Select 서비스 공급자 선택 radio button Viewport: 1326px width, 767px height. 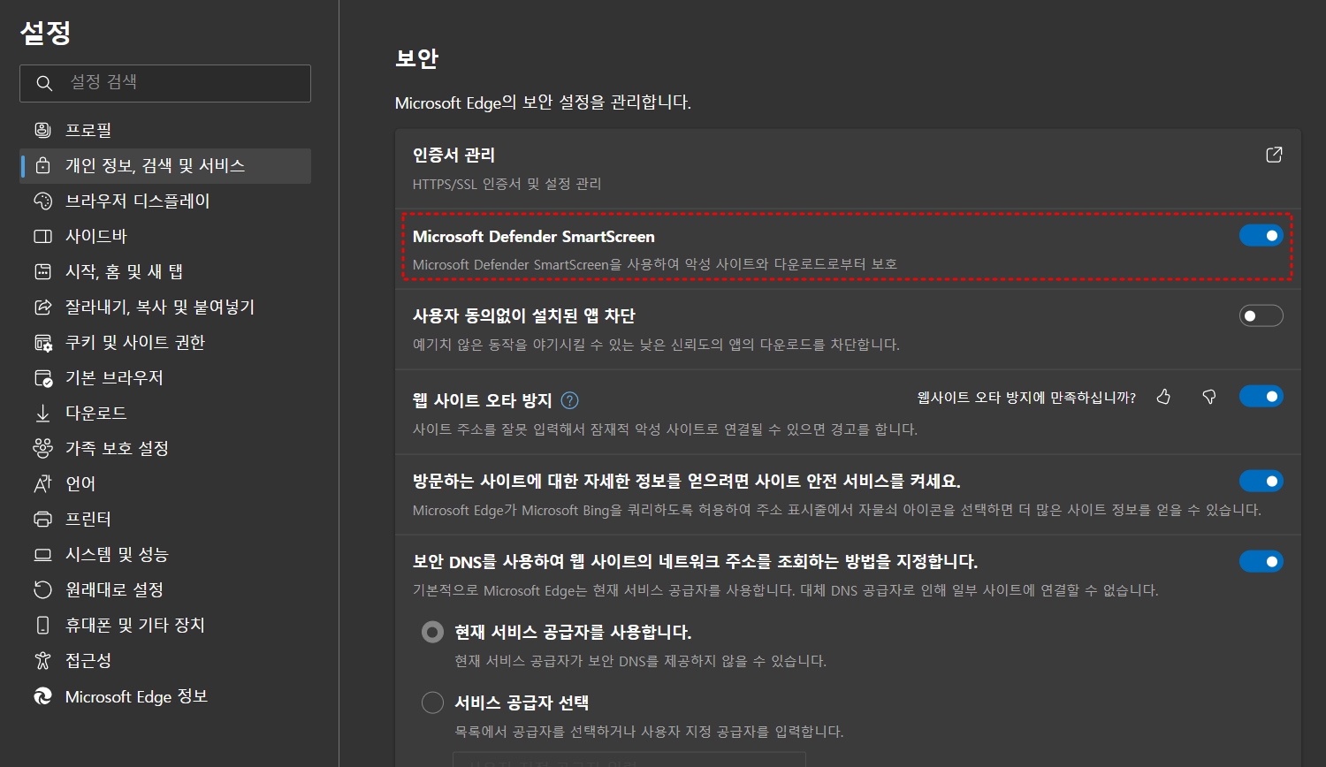tap(432, 702)
